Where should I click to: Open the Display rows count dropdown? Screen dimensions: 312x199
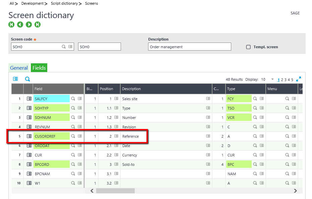272,79
